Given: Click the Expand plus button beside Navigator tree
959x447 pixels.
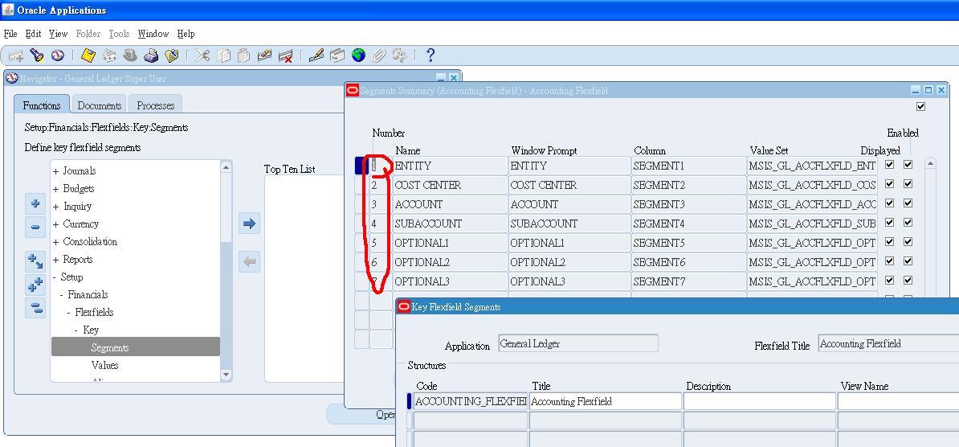Looking at the screenshot, I should (35, 204).
